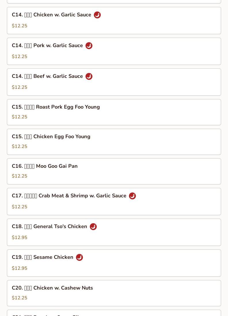The image size is (228, 316).
Task: Click spicy icon beside Chicken w. Garlic Sauce
Action: pos(97,15)
